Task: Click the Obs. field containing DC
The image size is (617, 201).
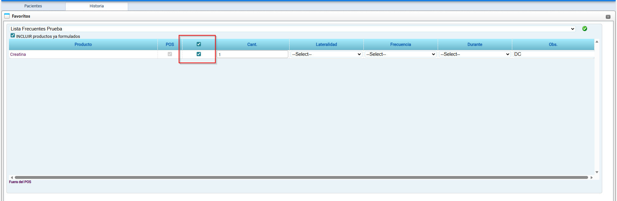Action: (553, 54)
